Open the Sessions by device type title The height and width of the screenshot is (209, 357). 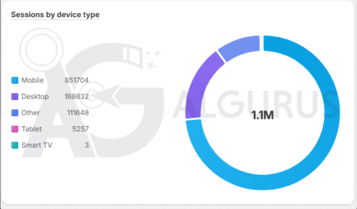[55, 15]
